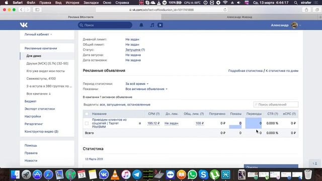This screenshot has width=322, height=181.
Task: Click the Spotlight search magnifier in menu bar
Action: [295, 3]
